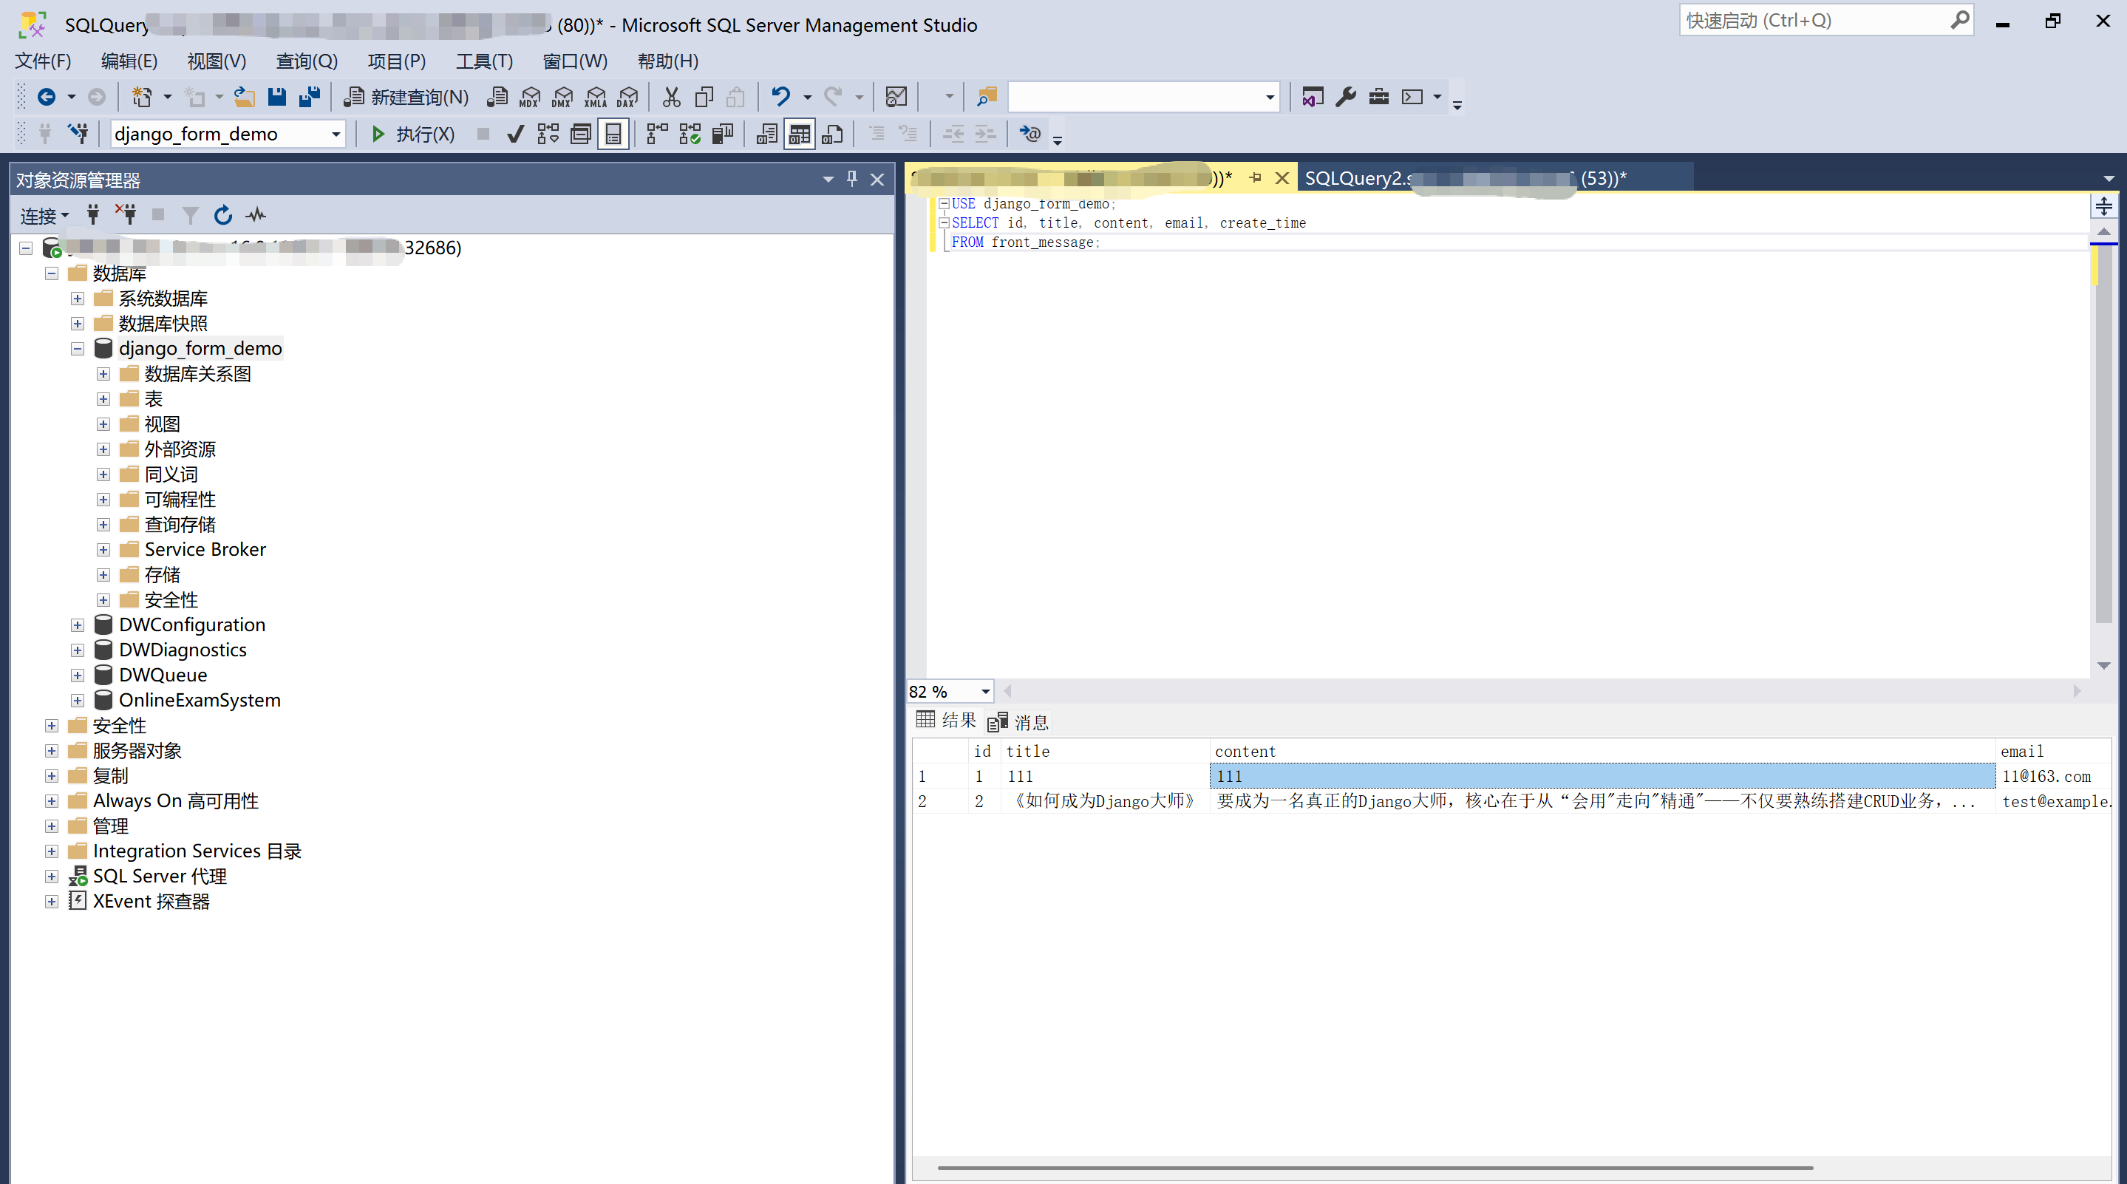Open the Activity Monitor pulse icon
This screenshot has height=1184, width=2127.
256,216
